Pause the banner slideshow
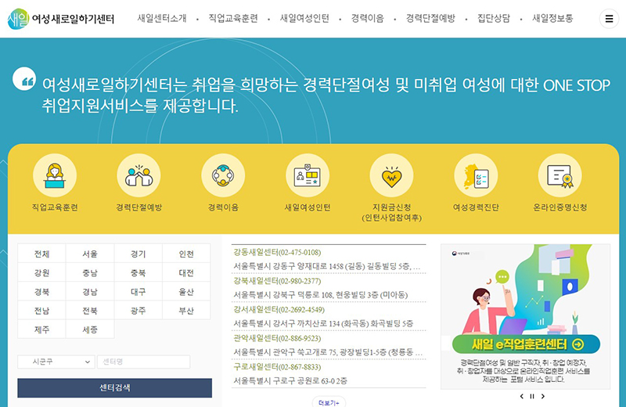 click(x=532, y=396)
